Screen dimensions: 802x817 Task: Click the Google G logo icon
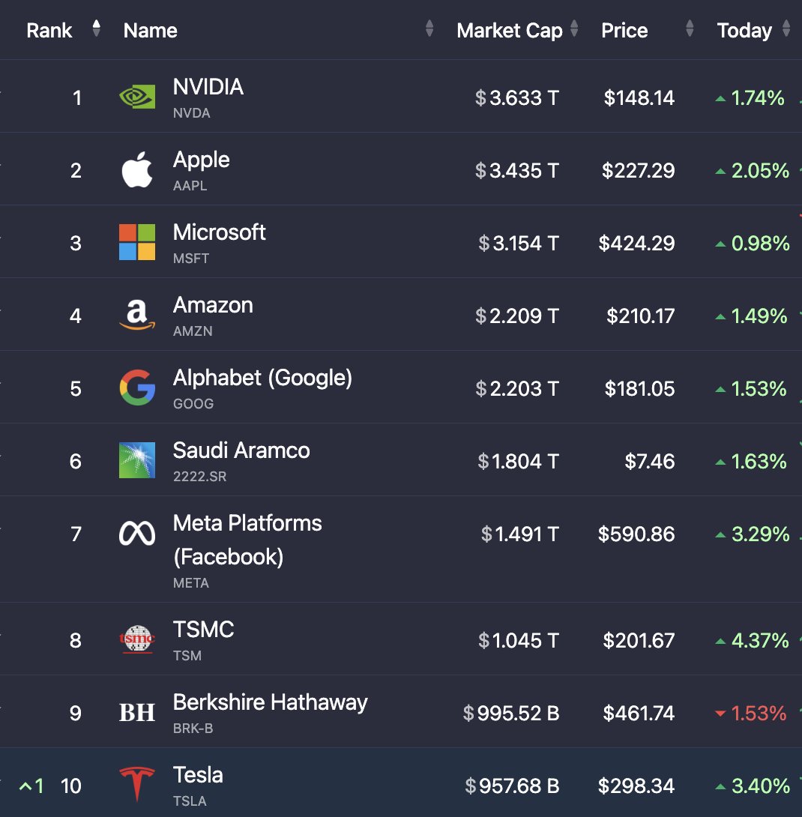point(137,388)
